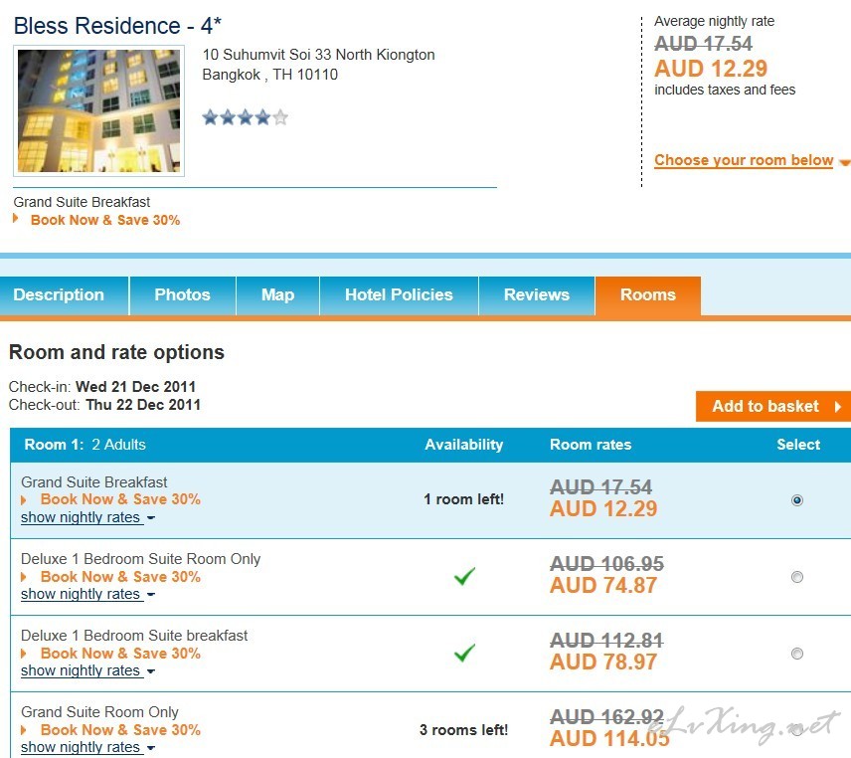The width and height of the screenshot is (851, 758).
Task: Open the Hotel Policies tab
Action: pos(399,295)
